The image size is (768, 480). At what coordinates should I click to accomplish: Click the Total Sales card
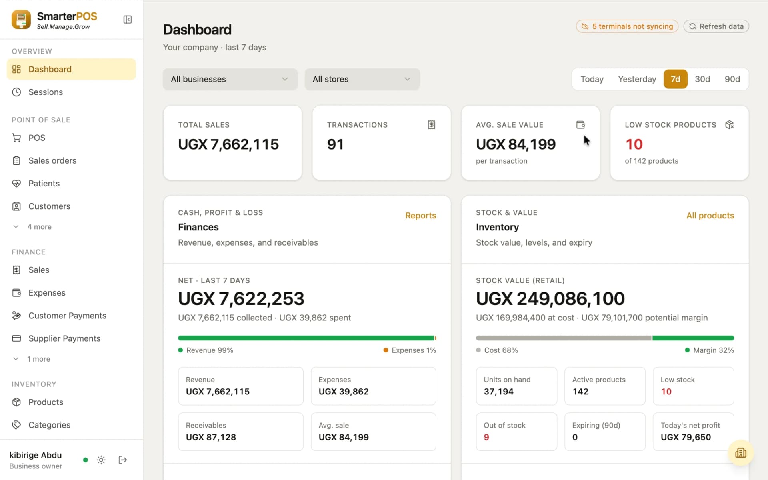pyautogui.click(x=232, y=143)
